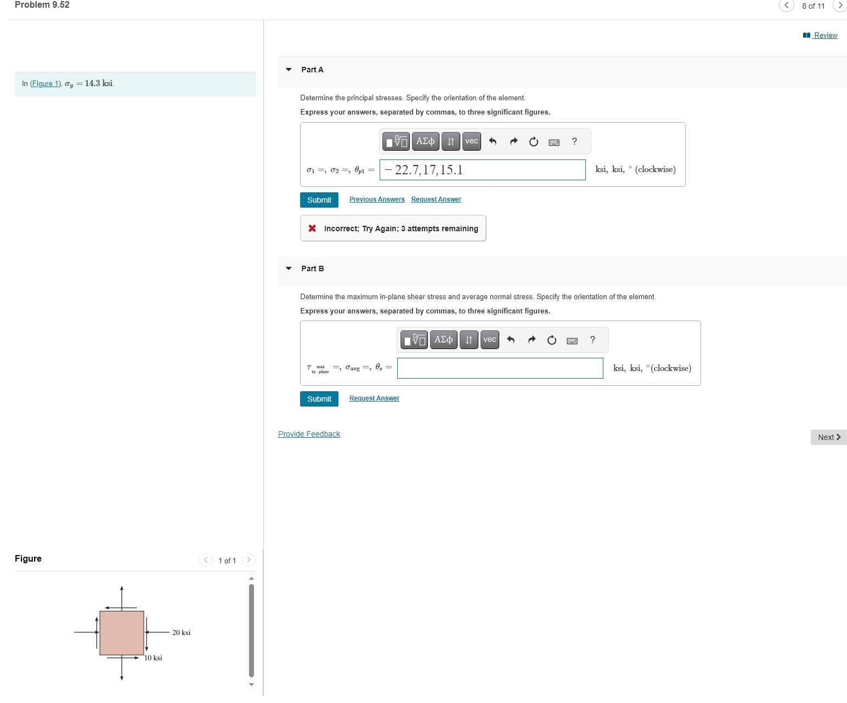Collapse the Part B section
Screen dimensions: 847x703
tap(289, 268)
